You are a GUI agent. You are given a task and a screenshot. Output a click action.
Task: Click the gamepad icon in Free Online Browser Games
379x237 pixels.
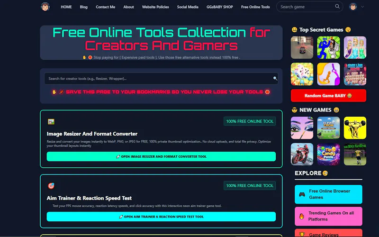pyautogui.click(x=302, y=194)
